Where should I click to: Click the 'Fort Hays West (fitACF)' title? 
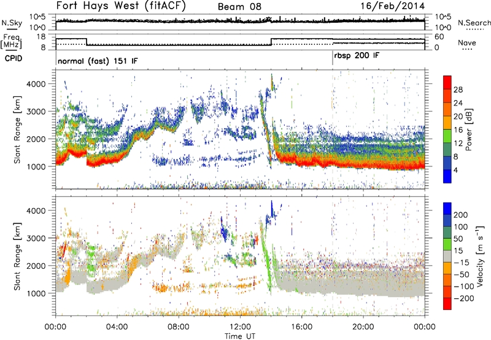[120, 6]
